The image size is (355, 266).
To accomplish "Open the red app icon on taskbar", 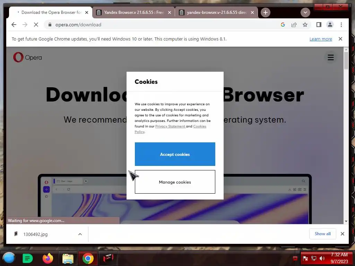I will tap(108, 258).
